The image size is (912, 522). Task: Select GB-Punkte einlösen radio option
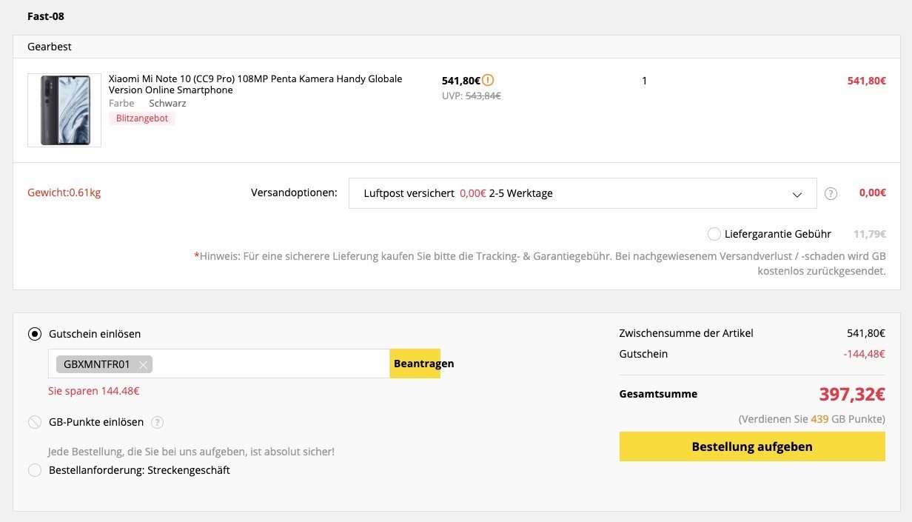click(x=35, y=422)
